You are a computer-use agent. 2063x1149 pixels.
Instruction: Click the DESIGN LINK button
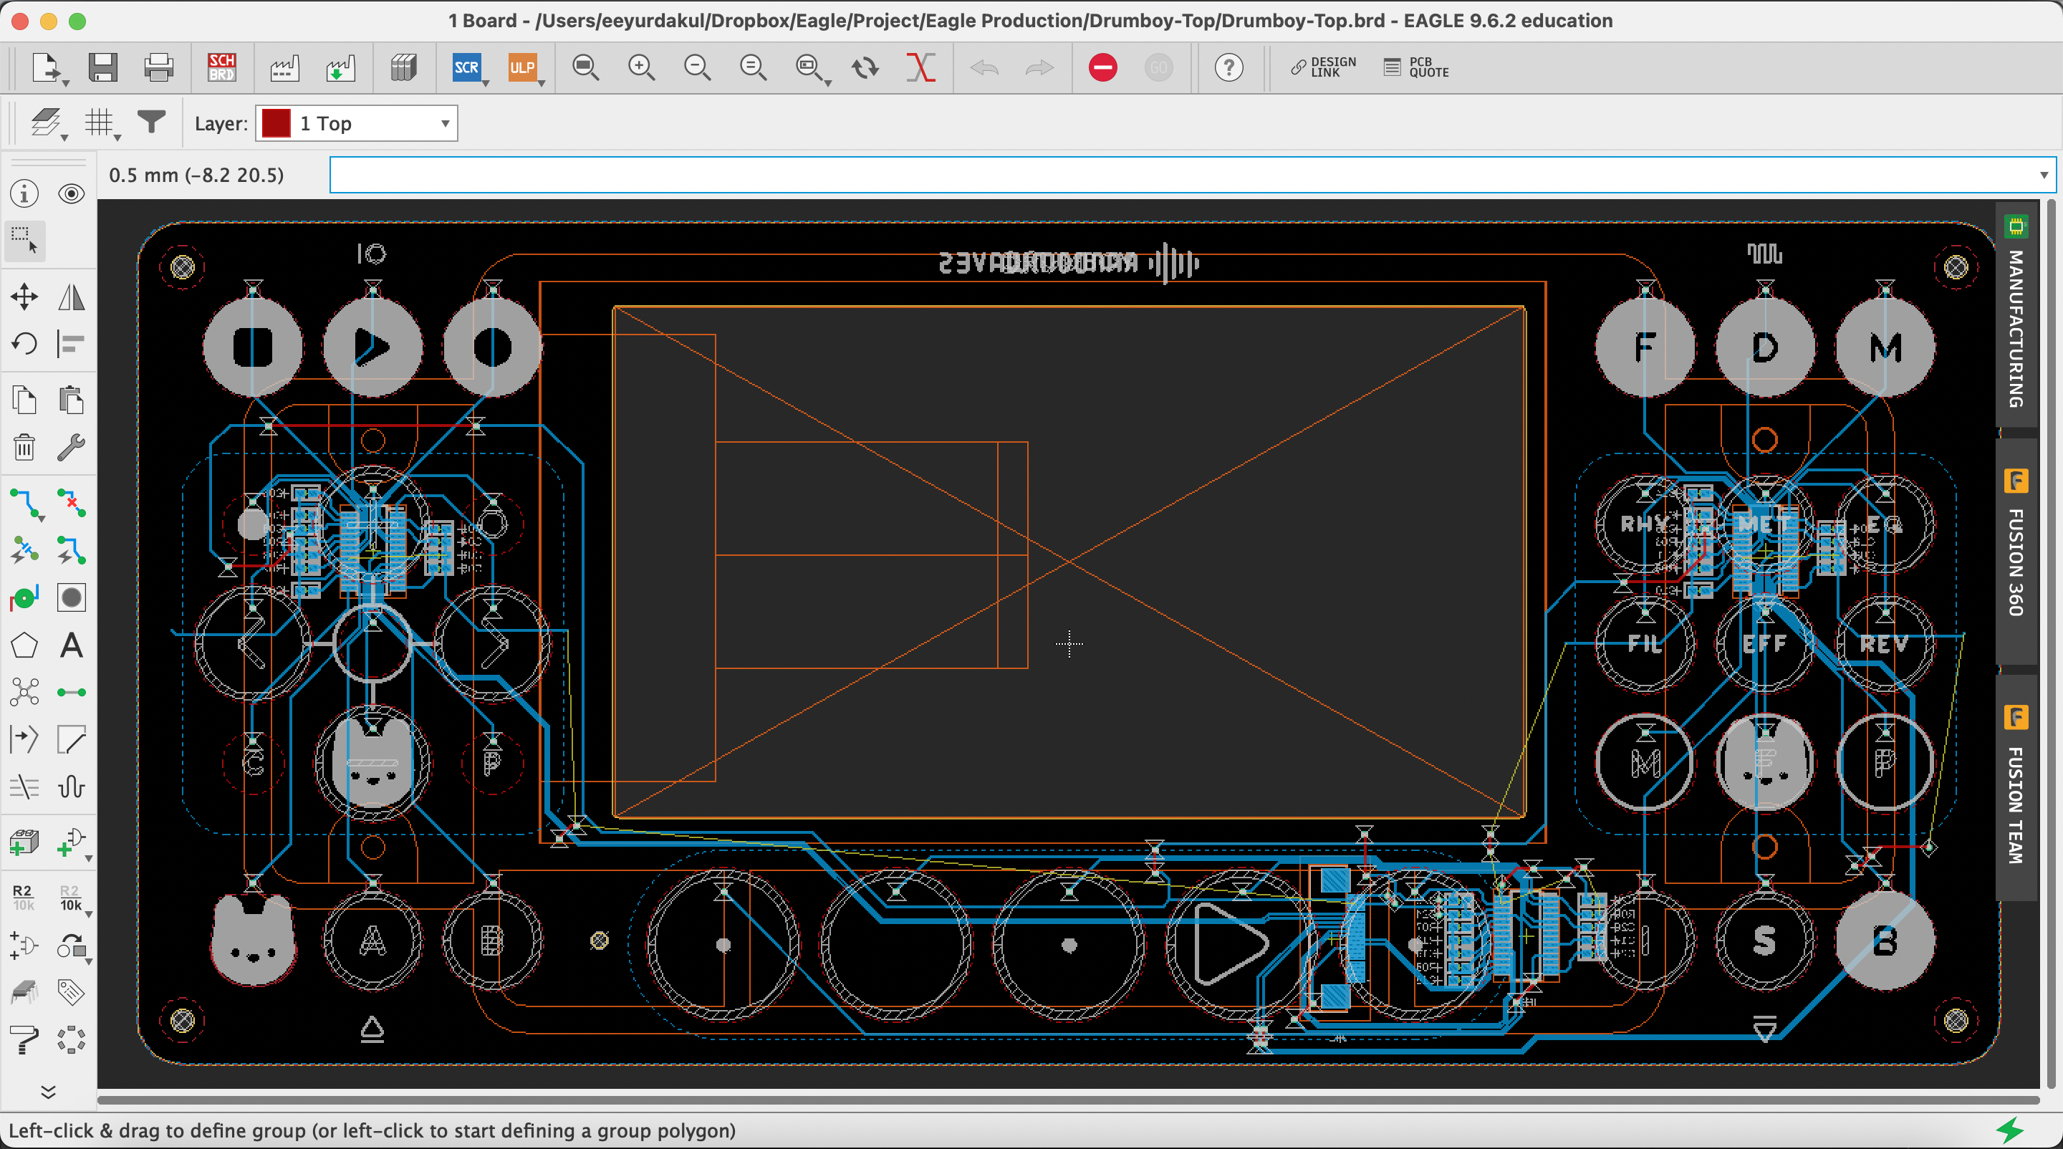click(1323, 67)
